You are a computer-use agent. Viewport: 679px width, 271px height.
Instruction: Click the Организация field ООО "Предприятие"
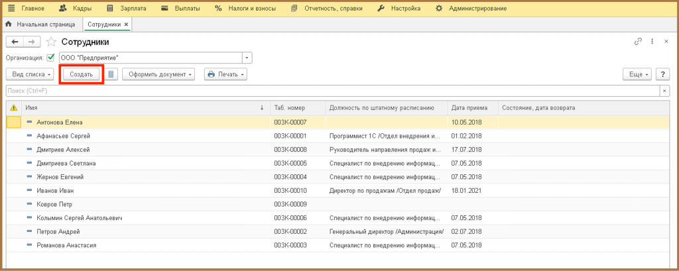(151, 58)
